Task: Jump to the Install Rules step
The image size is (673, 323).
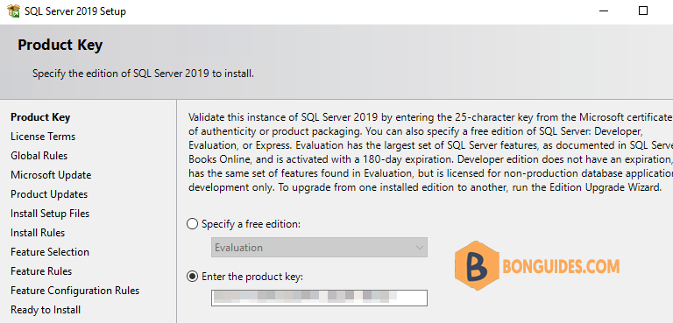Action: coord(38,233)
